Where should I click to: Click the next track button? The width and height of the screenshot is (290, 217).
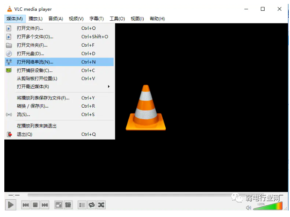coord(45,205)
